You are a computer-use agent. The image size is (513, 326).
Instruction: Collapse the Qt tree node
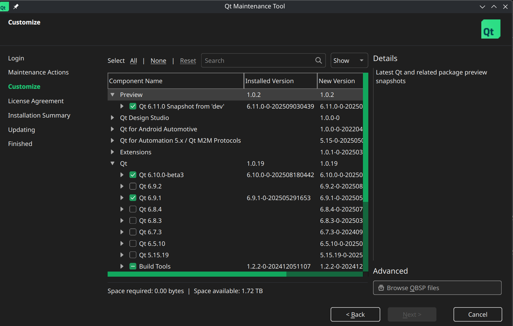pos(112,163)
